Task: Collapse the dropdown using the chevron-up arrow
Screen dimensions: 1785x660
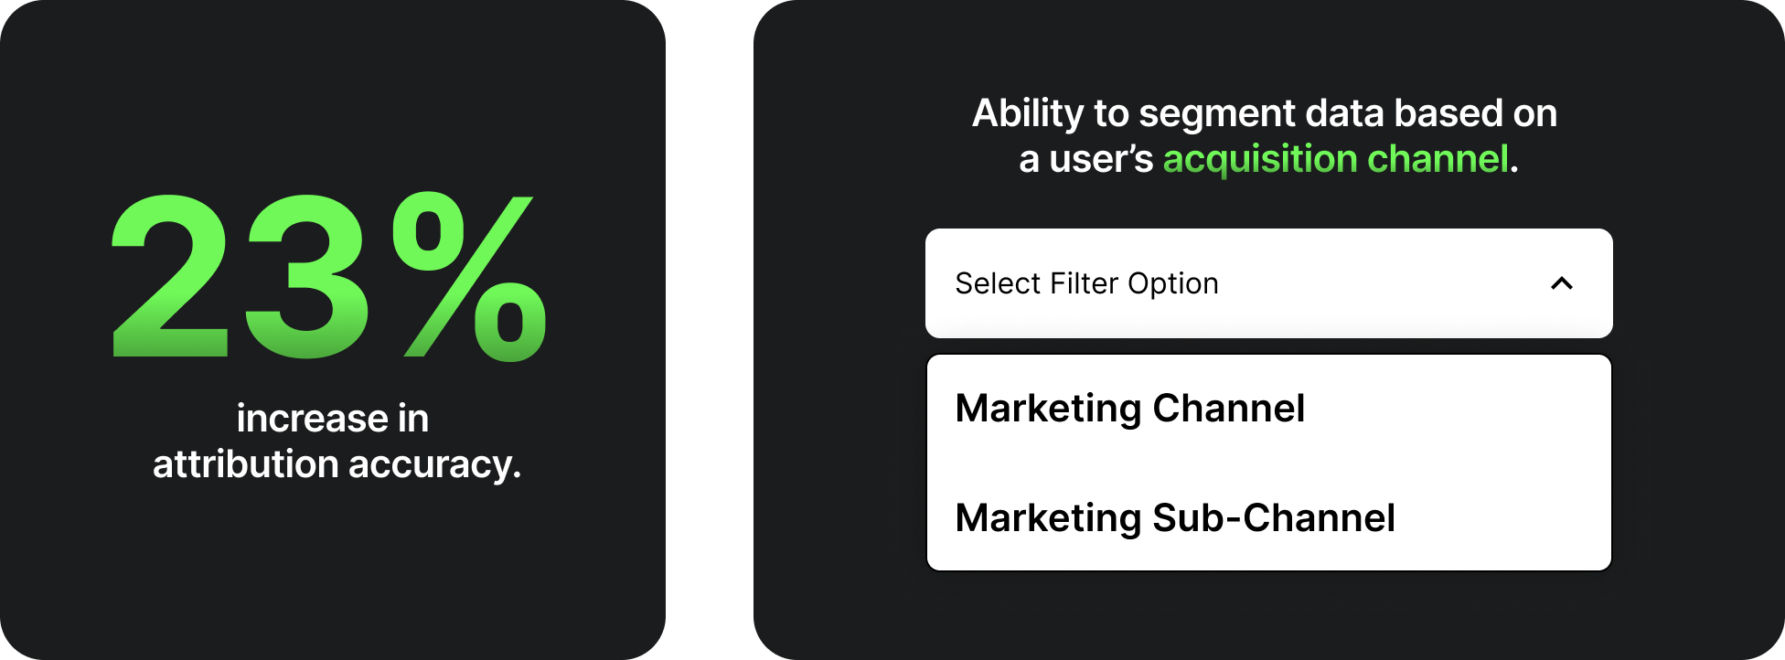Action: tap(1562, 283)
